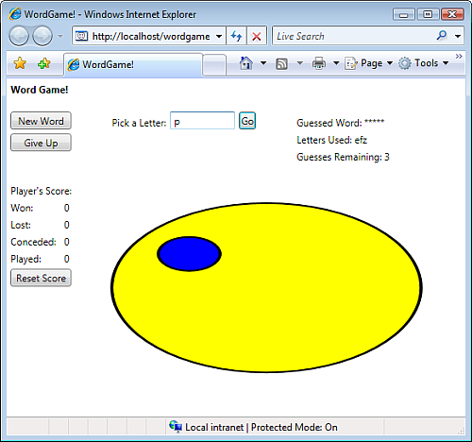472x442 pixels.
Task: Close the Internet Explorer window
Action: tap(452, 14)
